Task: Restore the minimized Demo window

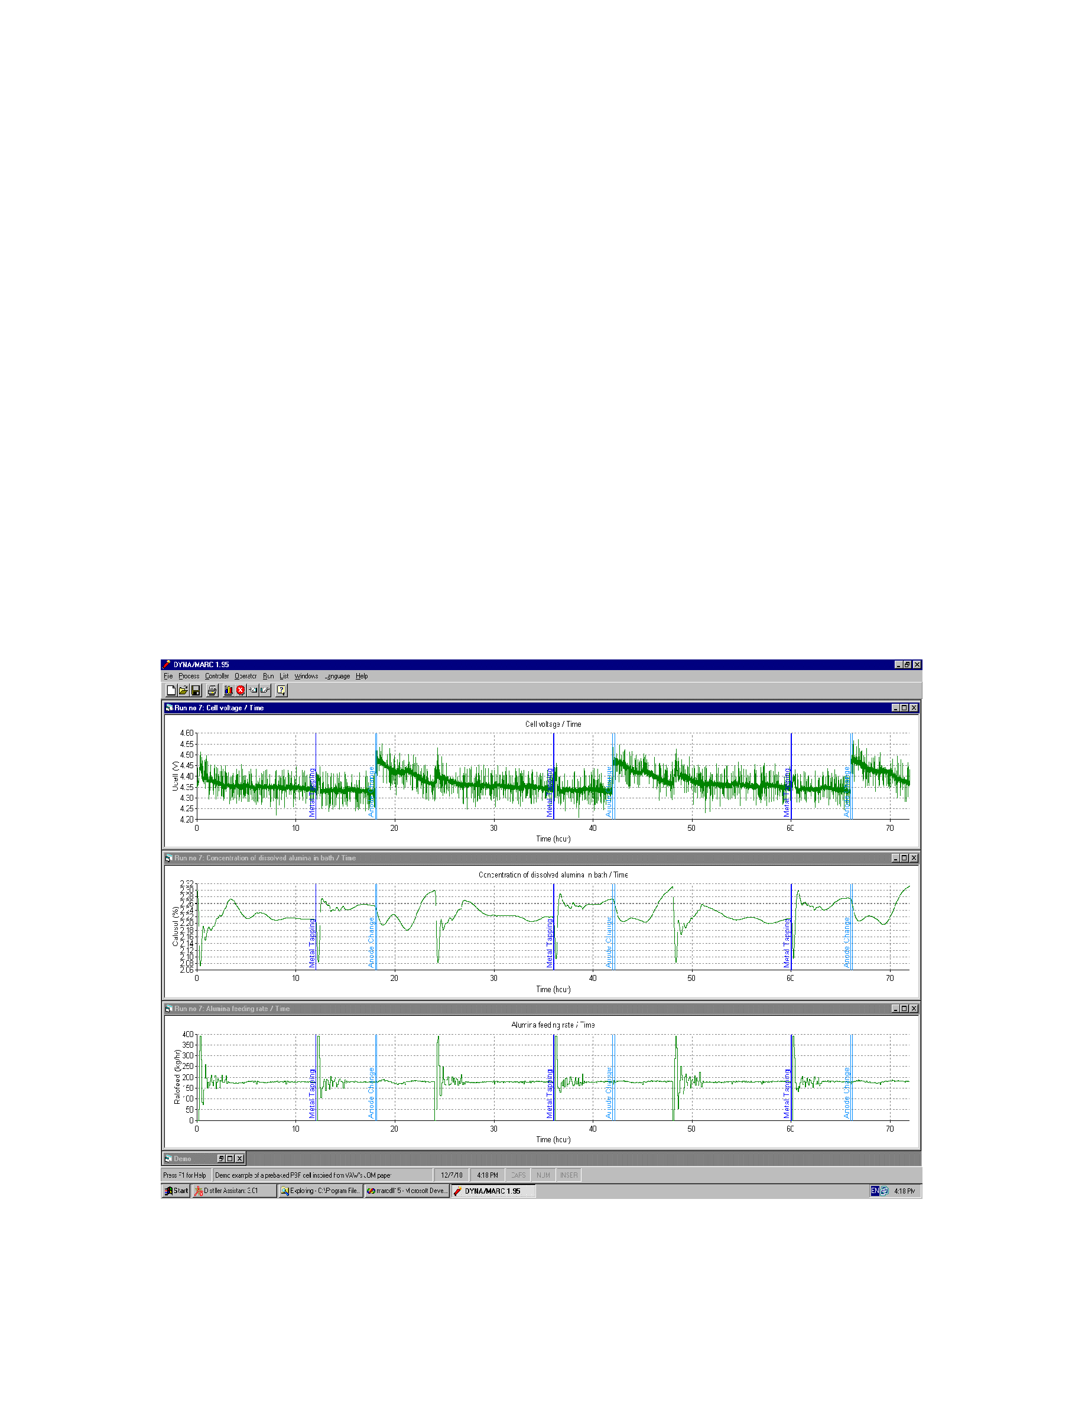Action: (x=221, y=1159)
